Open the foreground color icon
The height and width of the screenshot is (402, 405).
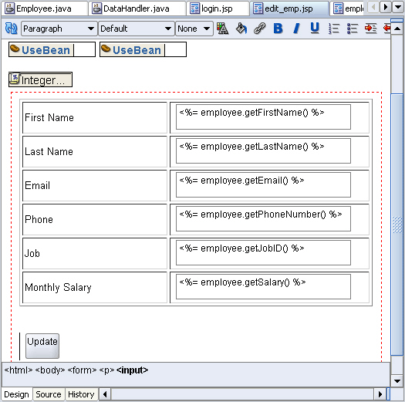click(222, 29)
